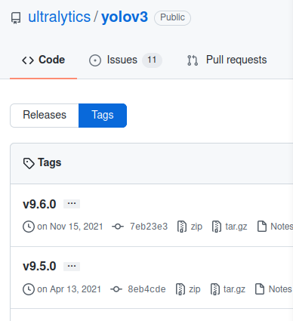Click the commit icon beside 7eb23e3
Viewport: 293px width, 321px height.
click(x=118, y=227)
